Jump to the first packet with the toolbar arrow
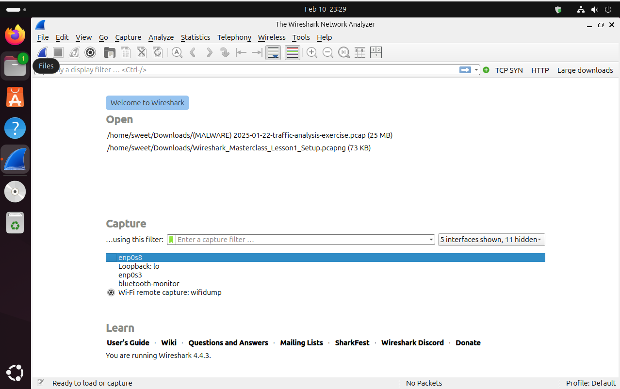 click(x=241, y=52)
